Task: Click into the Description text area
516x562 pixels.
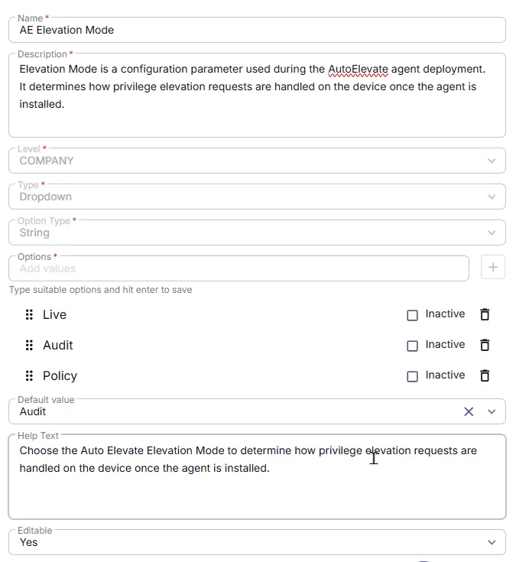Action: [257, 95]
